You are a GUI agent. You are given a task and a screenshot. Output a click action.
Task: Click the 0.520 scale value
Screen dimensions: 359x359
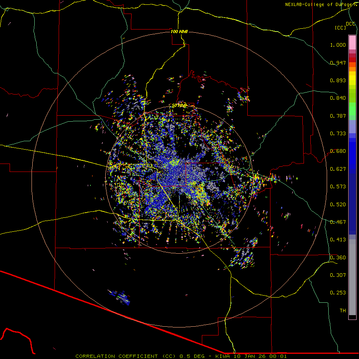[338, 205]
